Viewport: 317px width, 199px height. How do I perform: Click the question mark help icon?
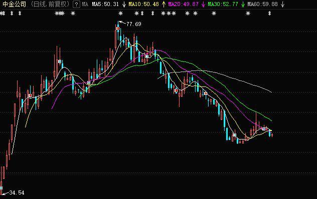pos(76,4)
